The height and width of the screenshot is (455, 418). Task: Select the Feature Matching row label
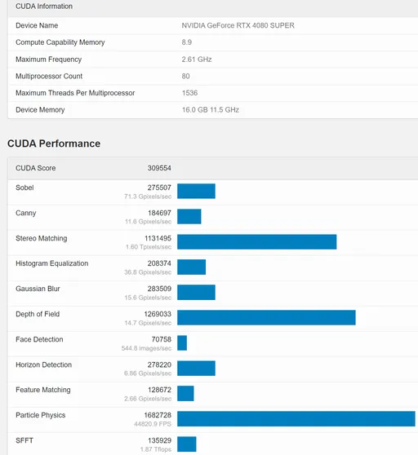point(43,390)
